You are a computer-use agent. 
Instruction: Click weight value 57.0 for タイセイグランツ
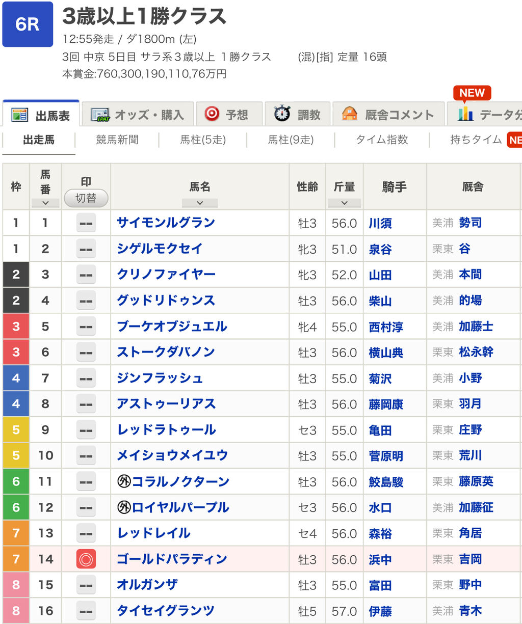[344, 611]
